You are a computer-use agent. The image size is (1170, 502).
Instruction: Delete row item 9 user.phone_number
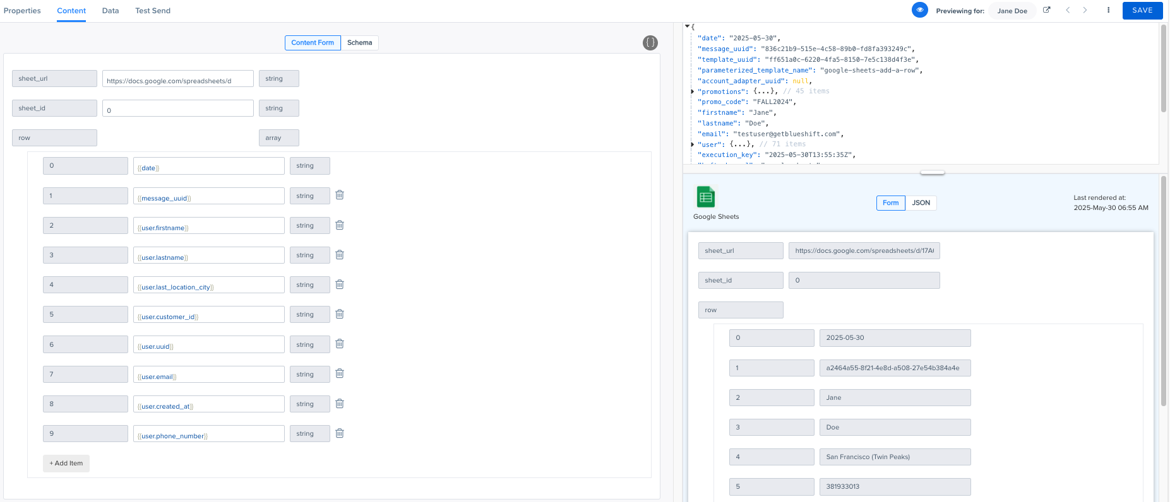[x=340, y=433]
